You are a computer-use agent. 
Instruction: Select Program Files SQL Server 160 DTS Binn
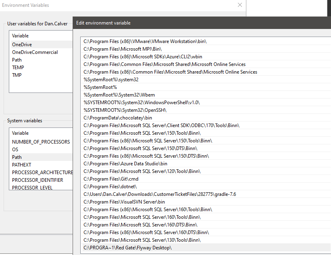point(205,224)
